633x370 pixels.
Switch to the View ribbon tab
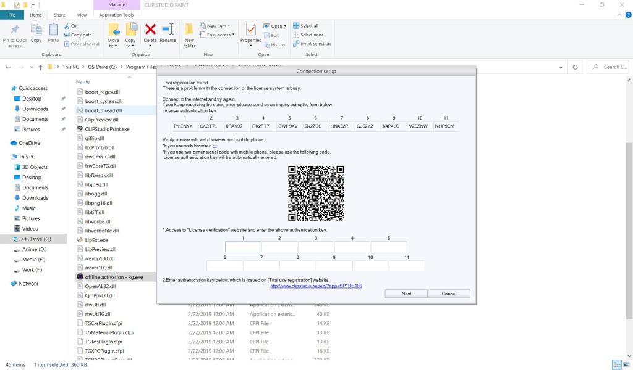[x=82, y=14]
